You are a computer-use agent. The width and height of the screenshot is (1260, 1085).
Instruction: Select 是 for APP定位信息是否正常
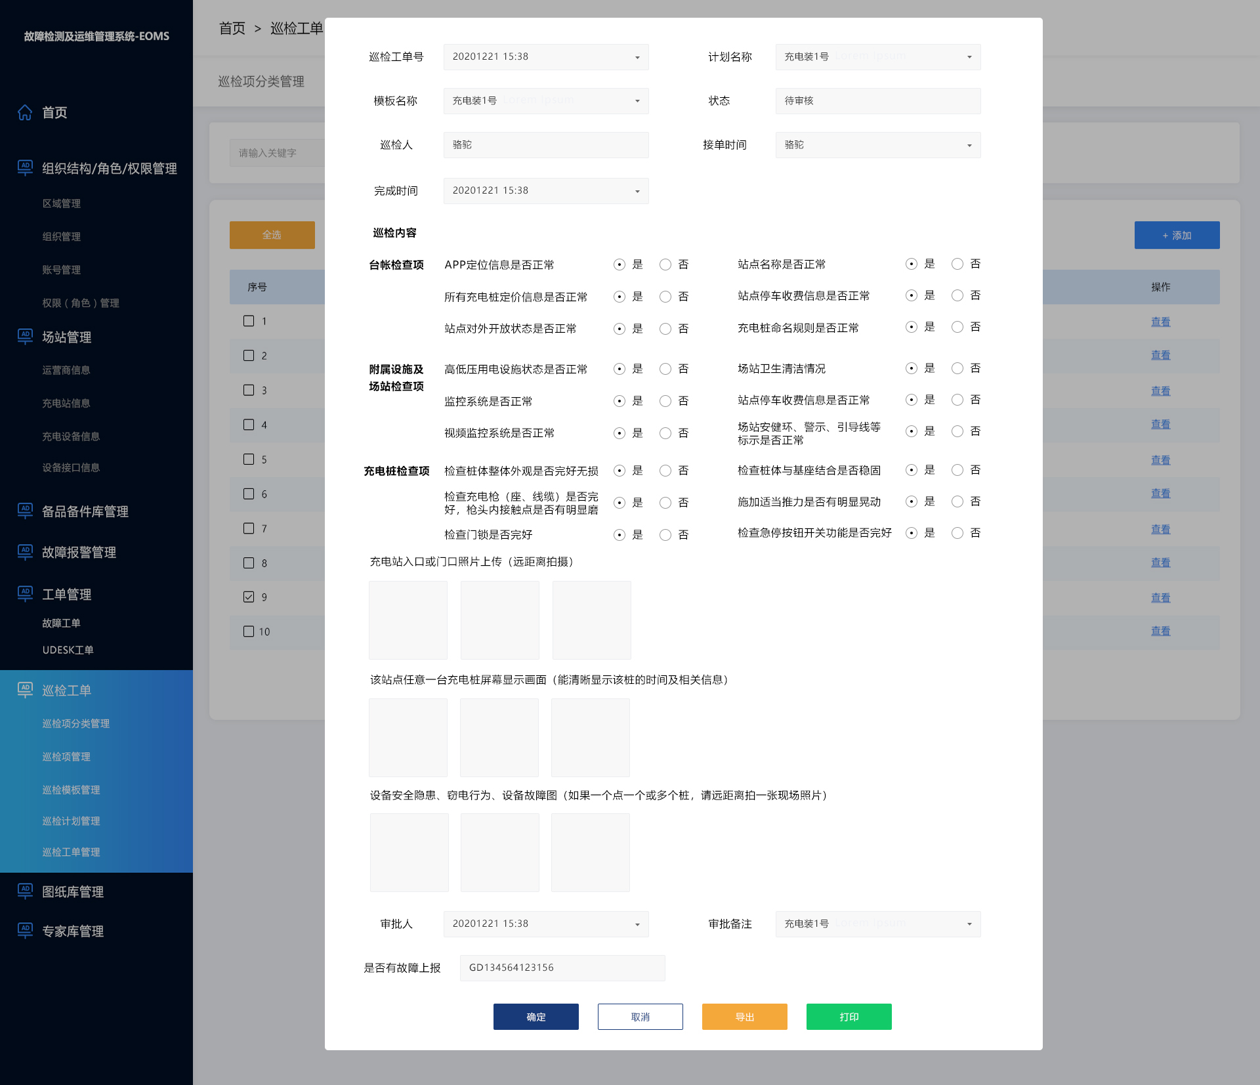[x=619, y=265]
